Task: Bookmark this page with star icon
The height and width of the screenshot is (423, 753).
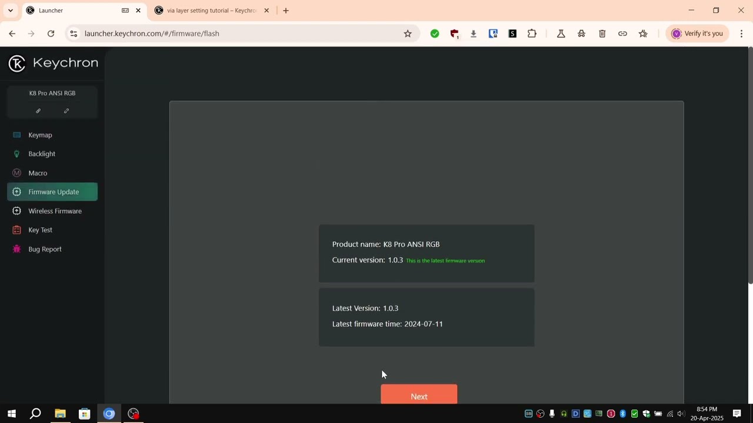Action: click(x=408, y=33)
